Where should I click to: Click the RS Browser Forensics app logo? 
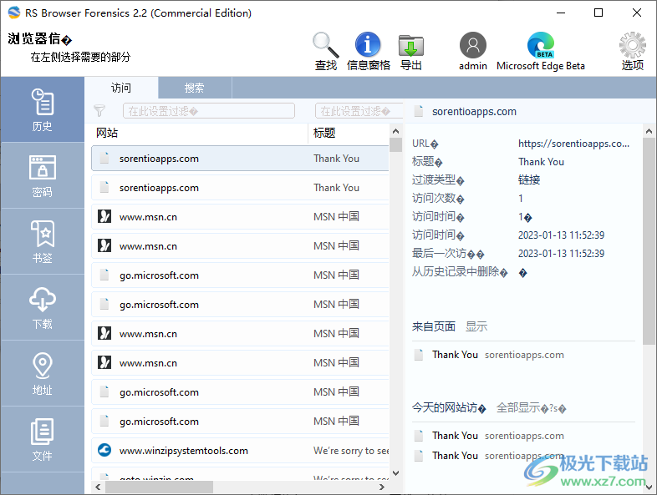pos(14,13)
